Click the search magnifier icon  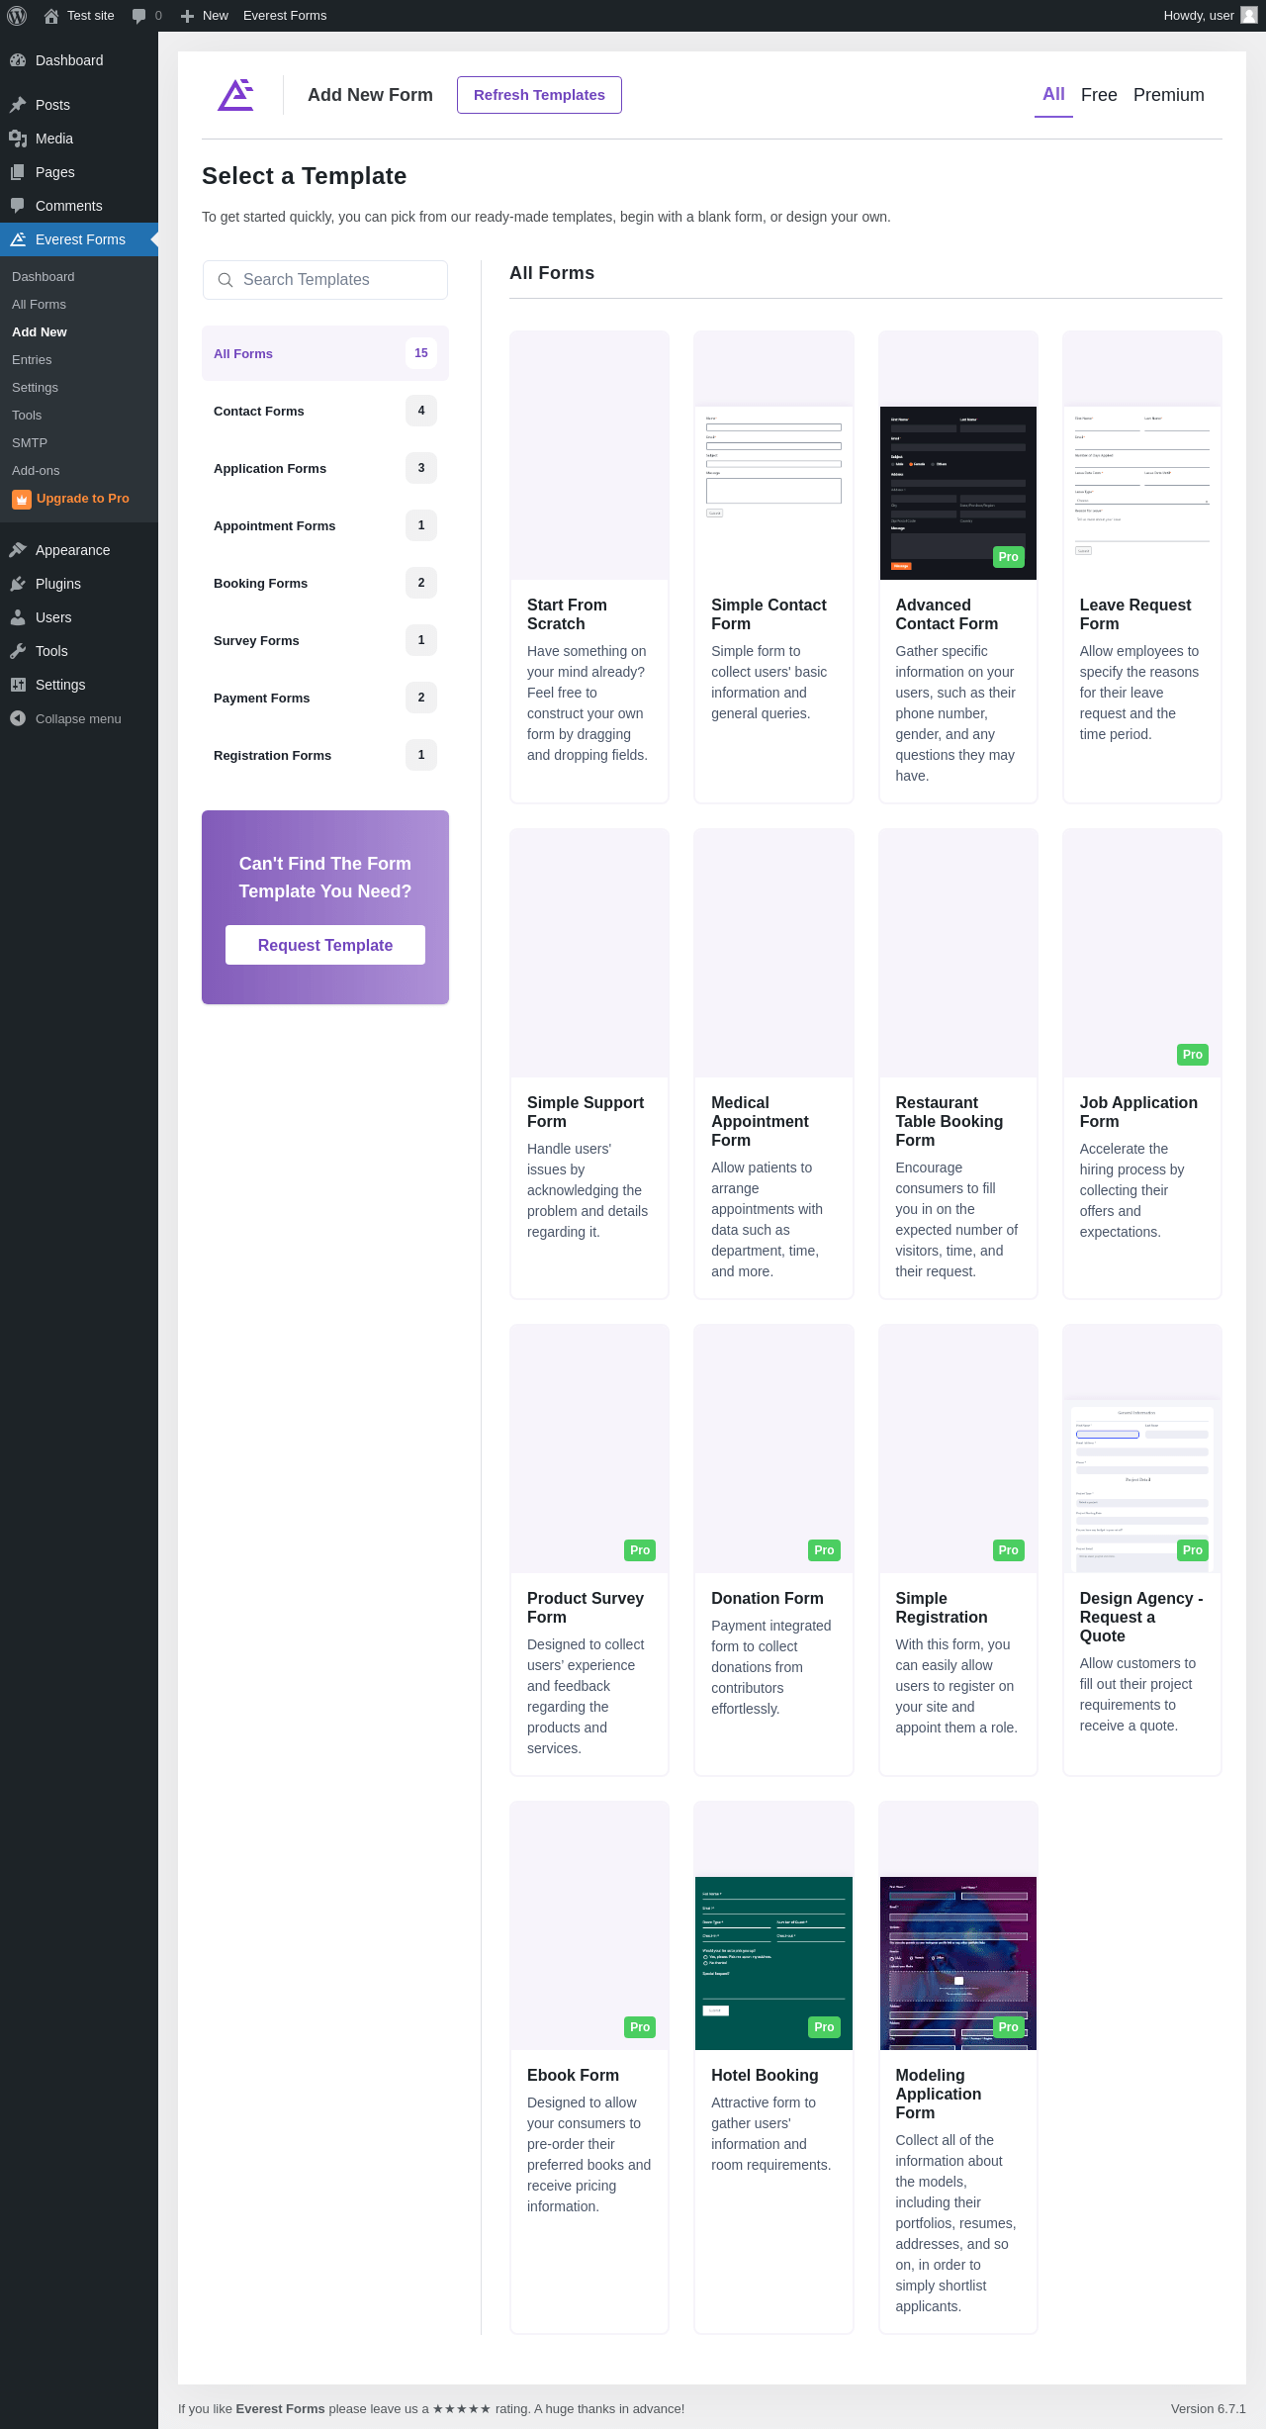(x=226, y=280)
